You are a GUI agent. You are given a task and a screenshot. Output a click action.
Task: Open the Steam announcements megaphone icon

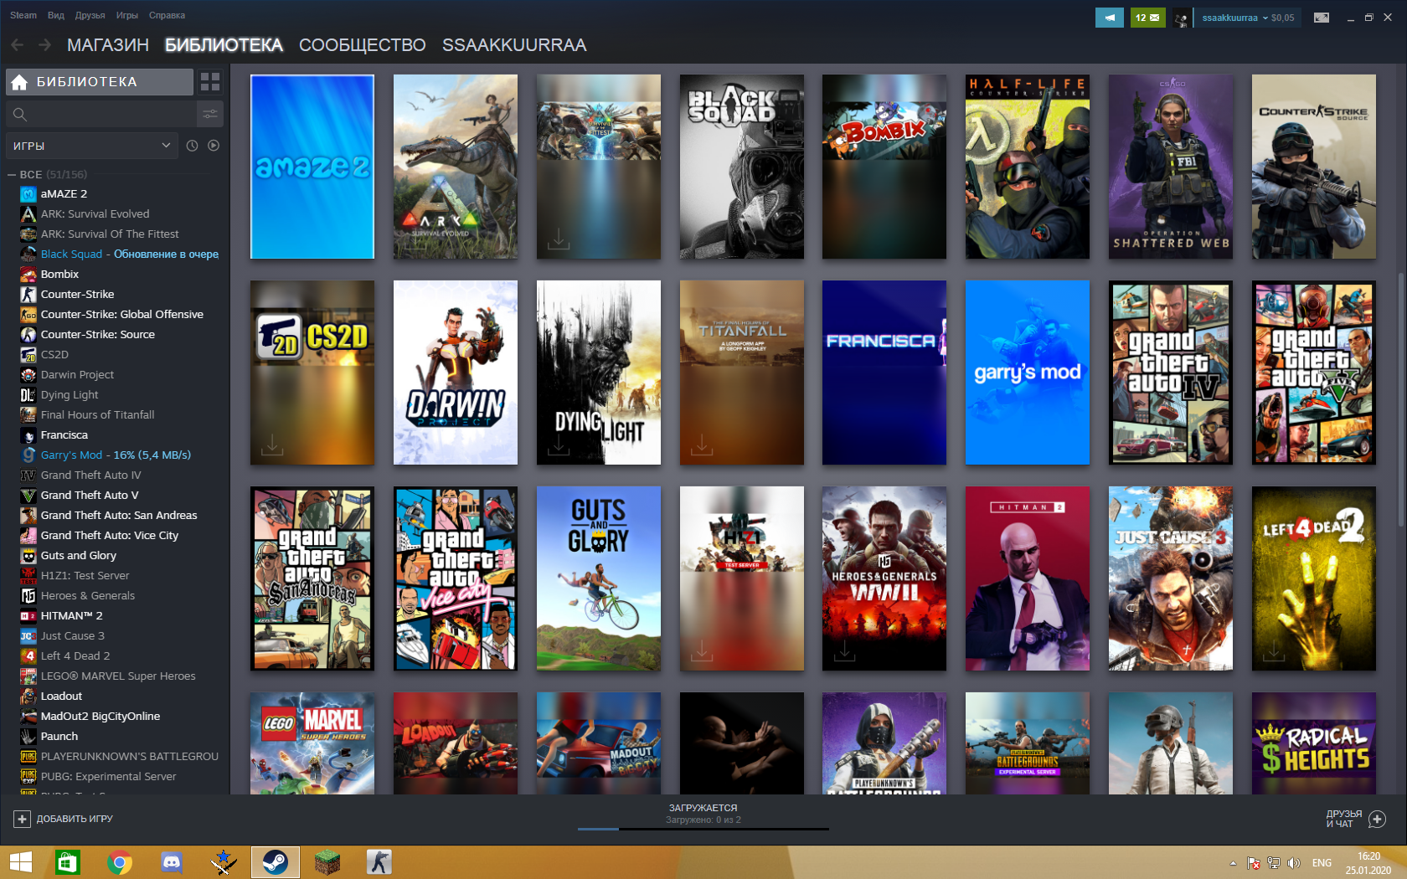(1109, 18)
